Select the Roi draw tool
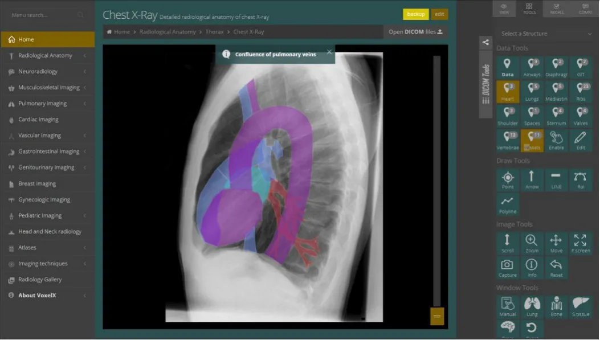600x340 pixels. tap(581, 180)
